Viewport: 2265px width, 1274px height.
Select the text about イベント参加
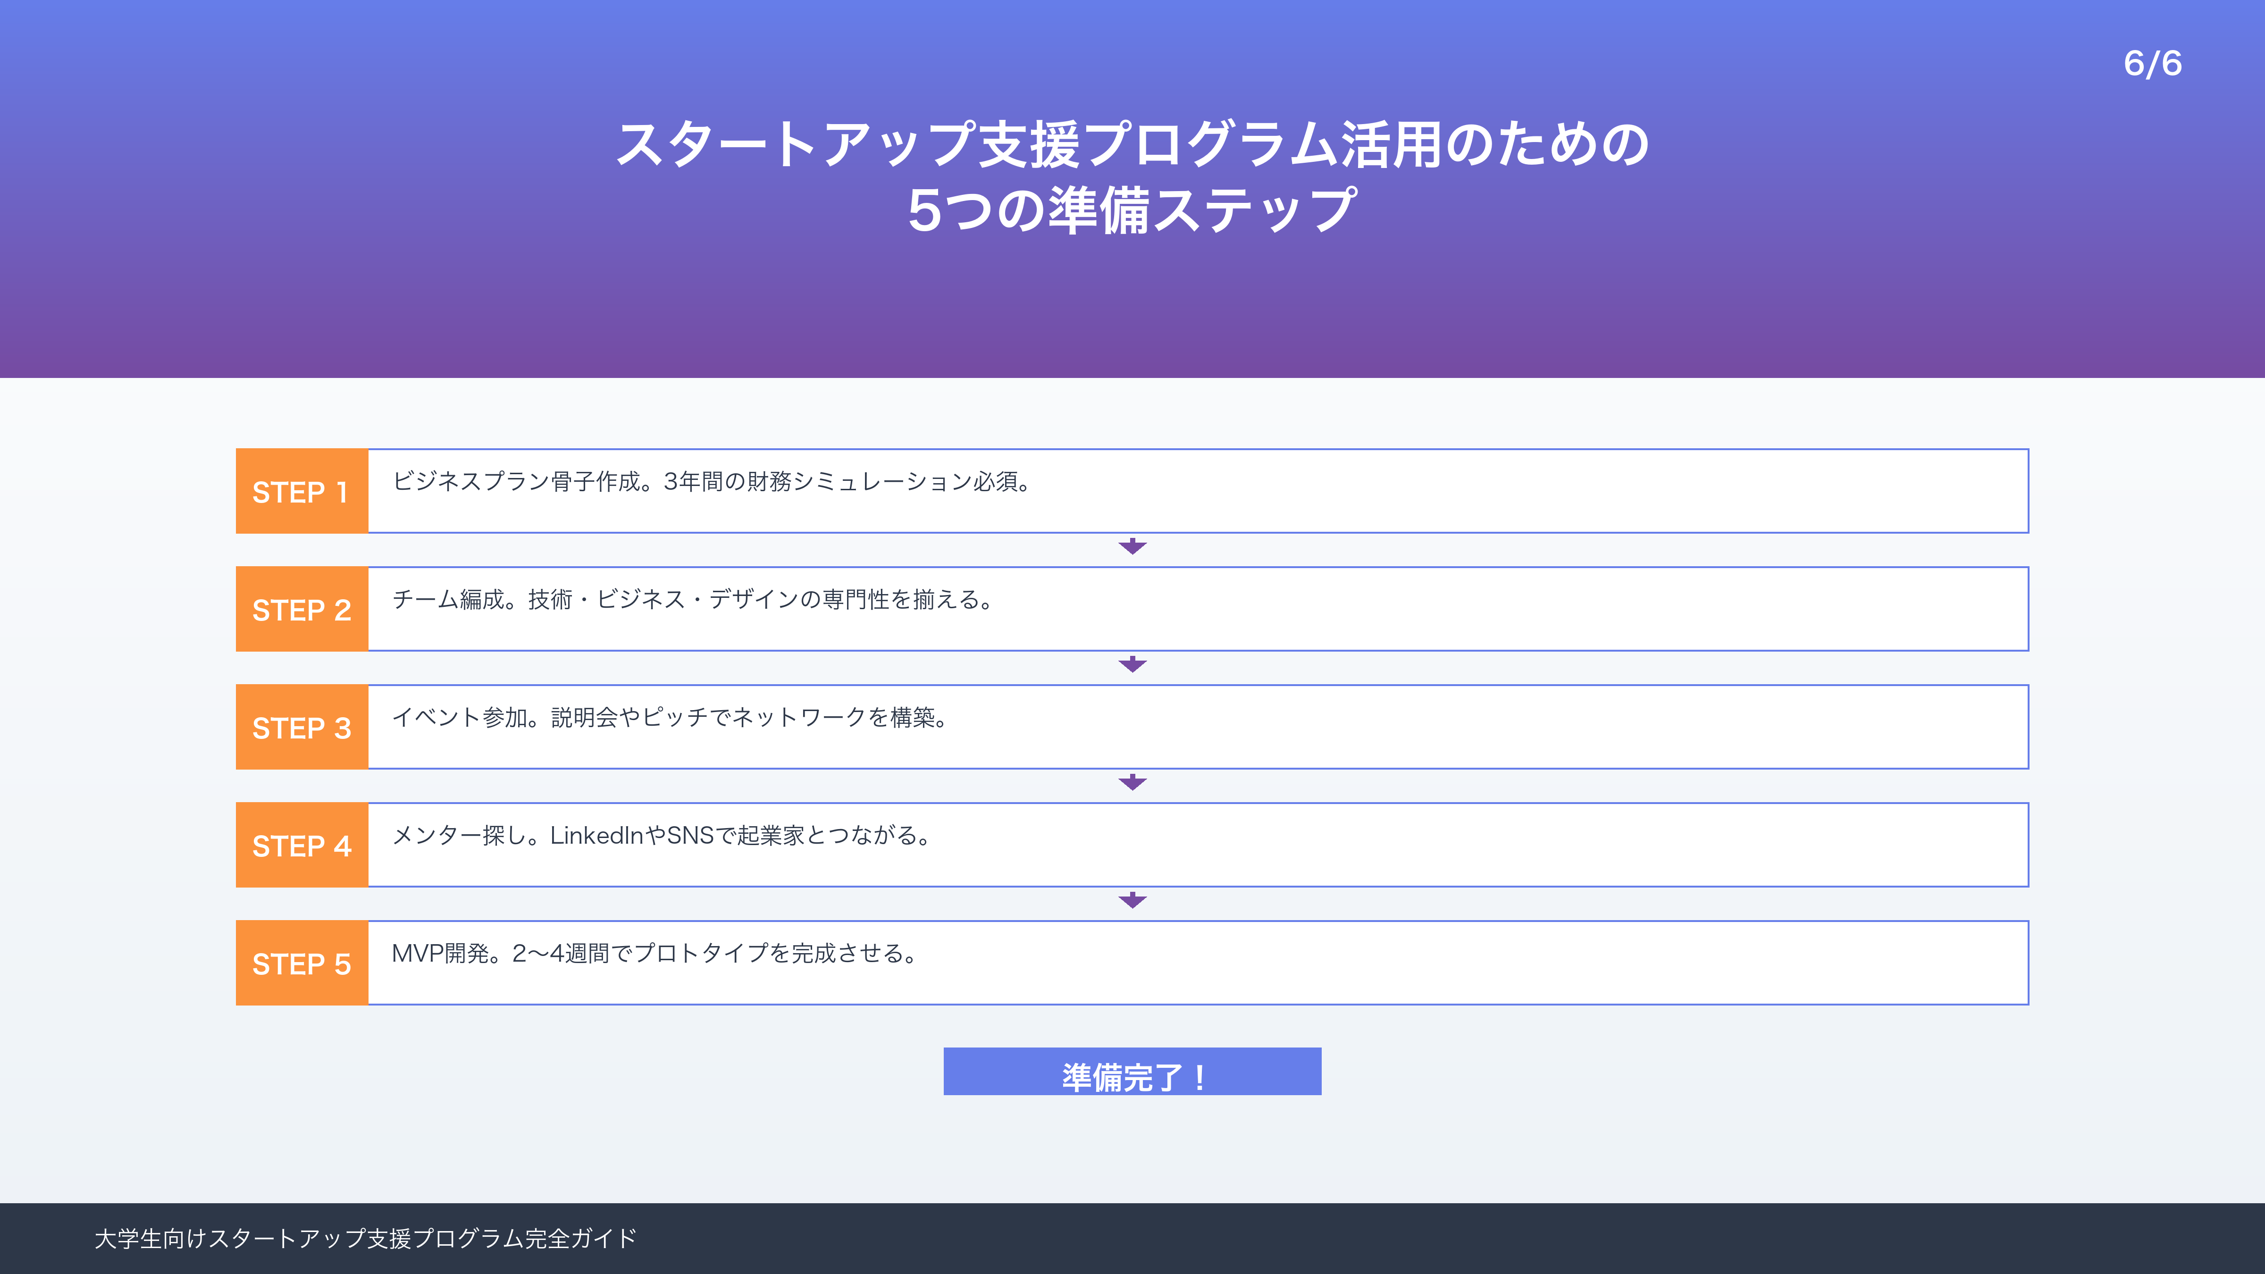[x=670, y=717]
